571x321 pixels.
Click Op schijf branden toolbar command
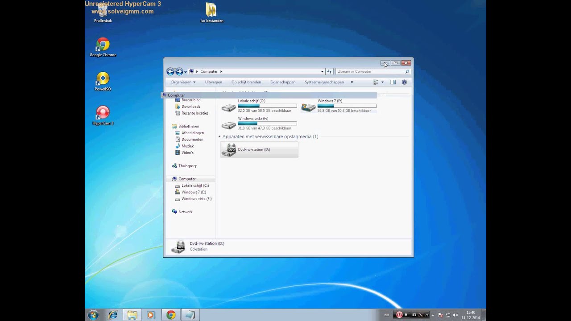[246, 82]
